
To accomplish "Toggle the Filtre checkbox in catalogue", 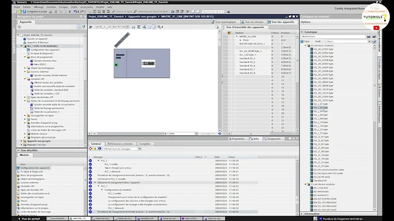I will point(302,42).
